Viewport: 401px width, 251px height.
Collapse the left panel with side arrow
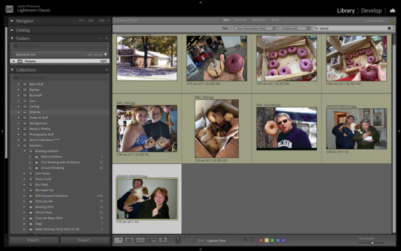(2, 131)
